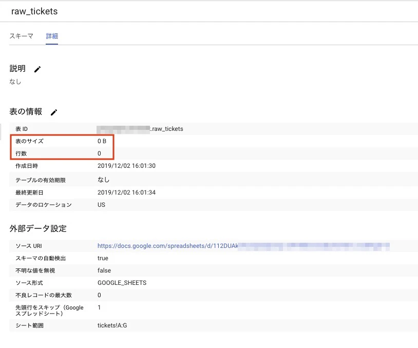Select the ソース形式 value GOOGLE_SHEETS
This screenshot has width=418, height=348.
tap(122, 283)
